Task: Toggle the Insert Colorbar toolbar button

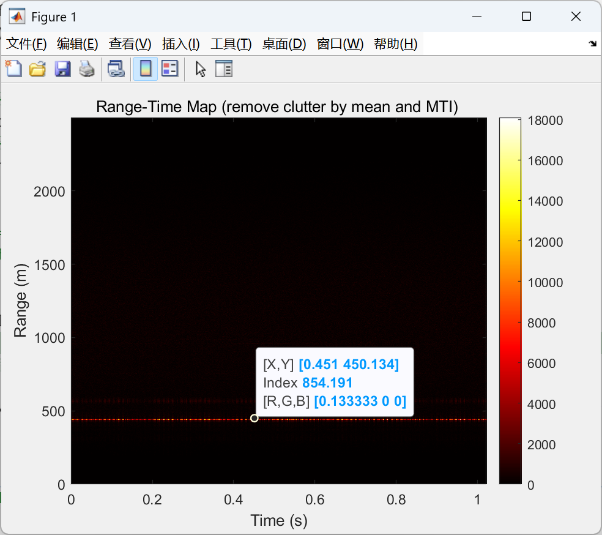Action: 146,69
